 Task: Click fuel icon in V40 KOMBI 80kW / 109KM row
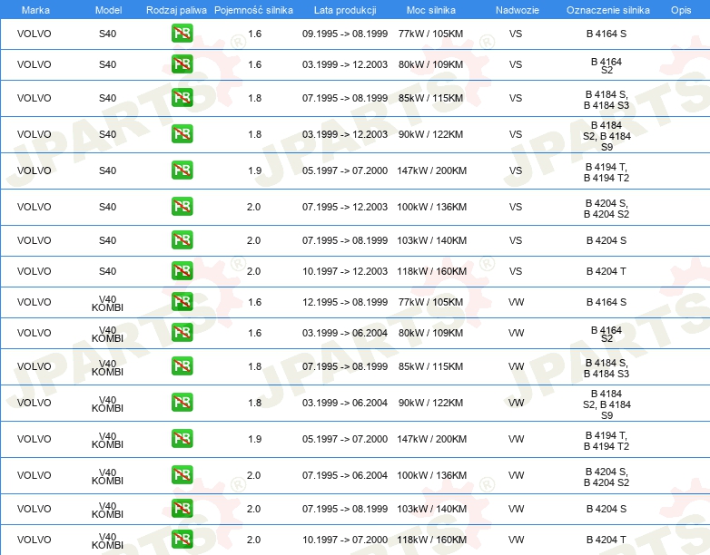tap(182, 333)
